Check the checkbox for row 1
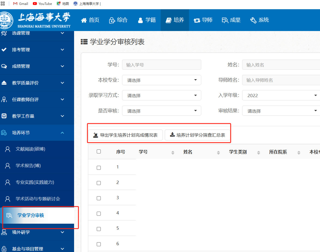 click(x=99, y=168)
